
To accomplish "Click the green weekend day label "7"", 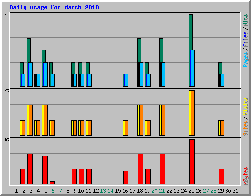I will pyautogui.click(x=60, y=191).
